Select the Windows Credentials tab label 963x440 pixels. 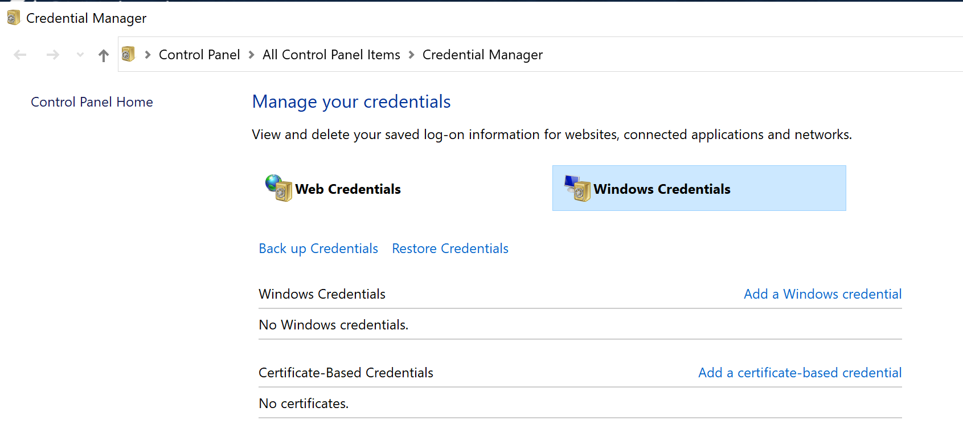(x=662, y=189)
